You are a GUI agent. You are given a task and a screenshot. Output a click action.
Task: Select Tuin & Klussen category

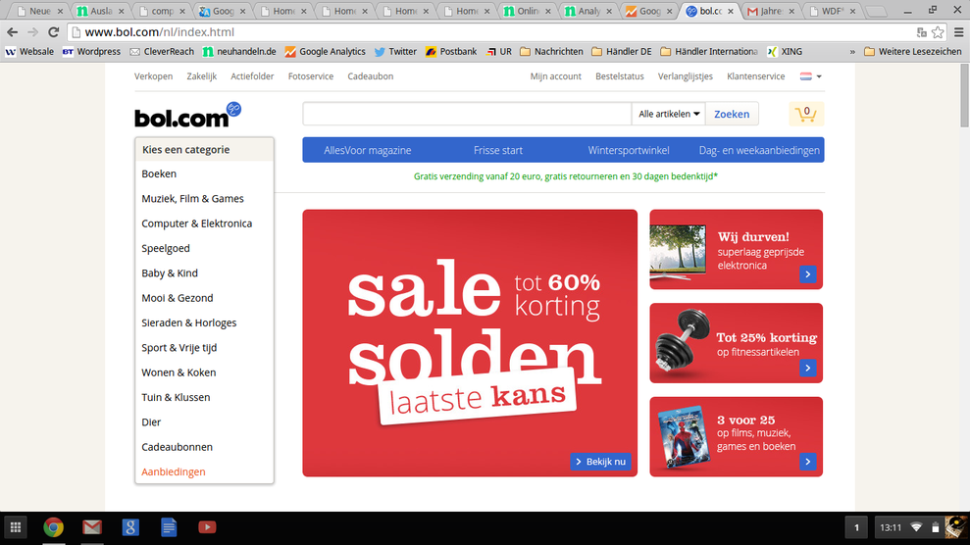[176, 397]
